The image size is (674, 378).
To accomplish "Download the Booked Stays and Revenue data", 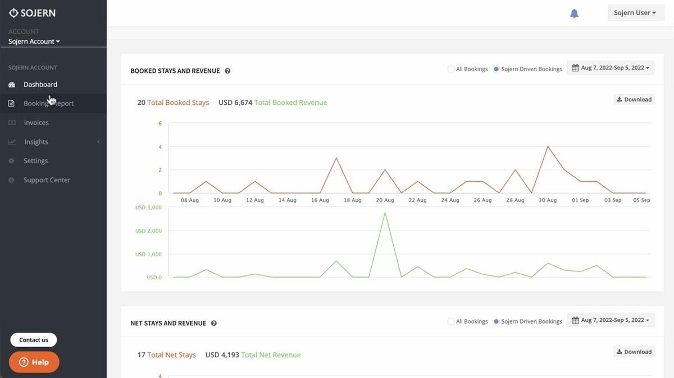I will pos(634,99).
